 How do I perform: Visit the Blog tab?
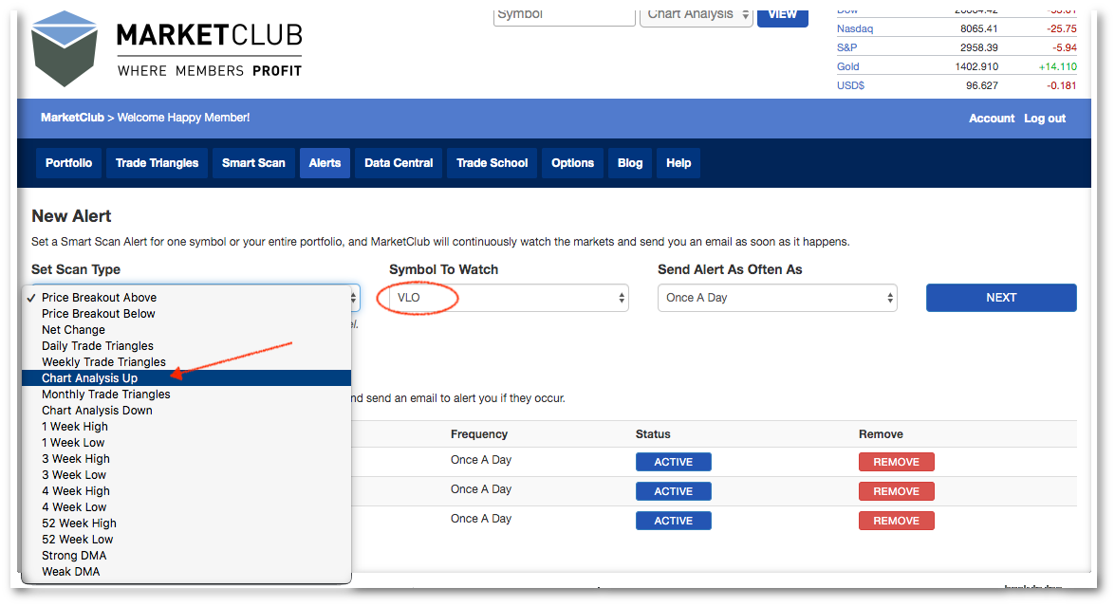(x=630, y=163)
